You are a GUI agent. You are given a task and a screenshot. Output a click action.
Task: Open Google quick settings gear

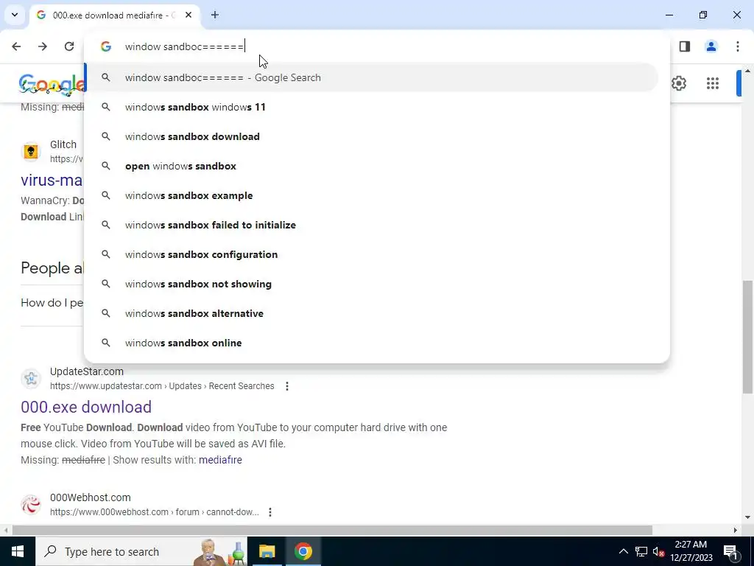click(x=678, y=83)
